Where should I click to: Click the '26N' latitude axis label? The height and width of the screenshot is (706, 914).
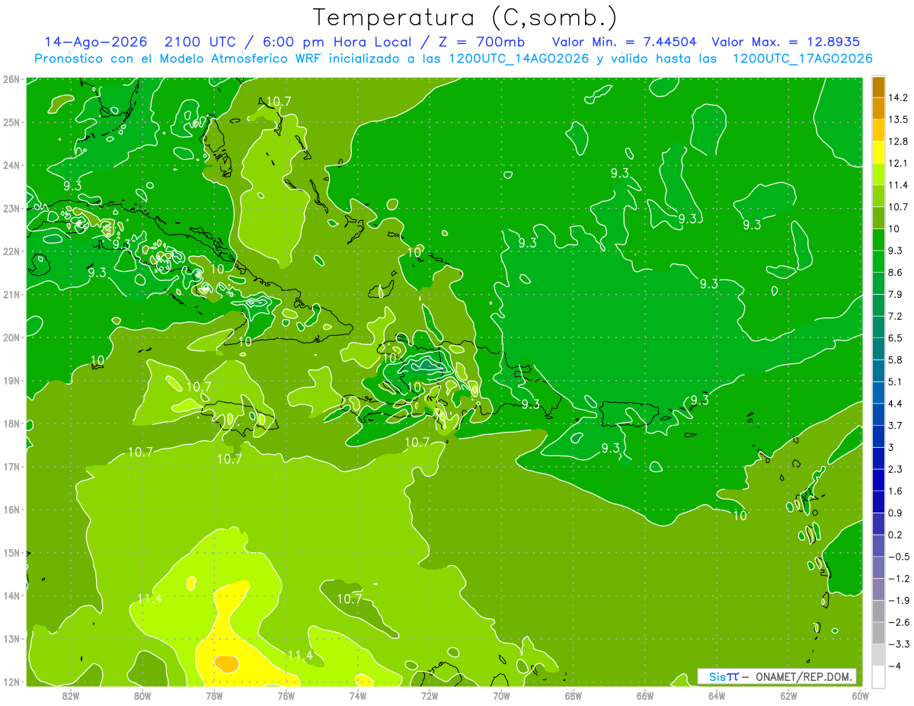(11, 79)
